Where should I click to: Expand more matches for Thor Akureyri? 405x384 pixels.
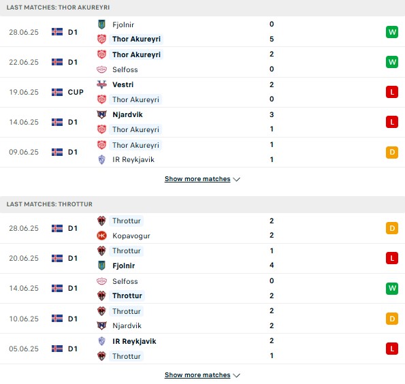coord(197,179)
